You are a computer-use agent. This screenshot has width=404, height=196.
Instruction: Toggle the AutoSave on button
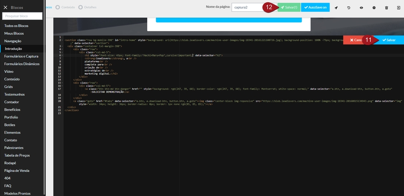[x=315, y=8]
